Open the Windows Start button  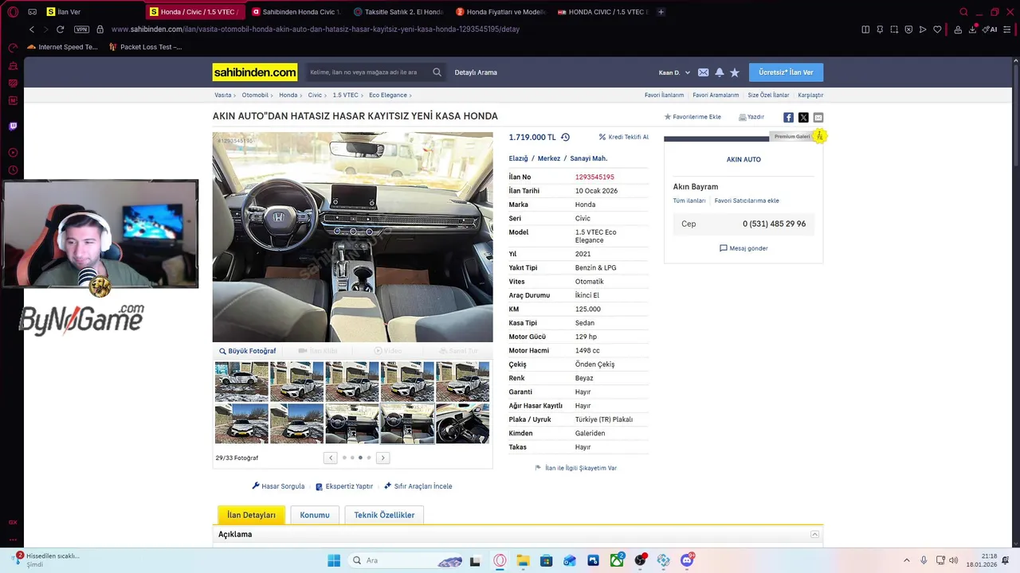click(334, 560)
